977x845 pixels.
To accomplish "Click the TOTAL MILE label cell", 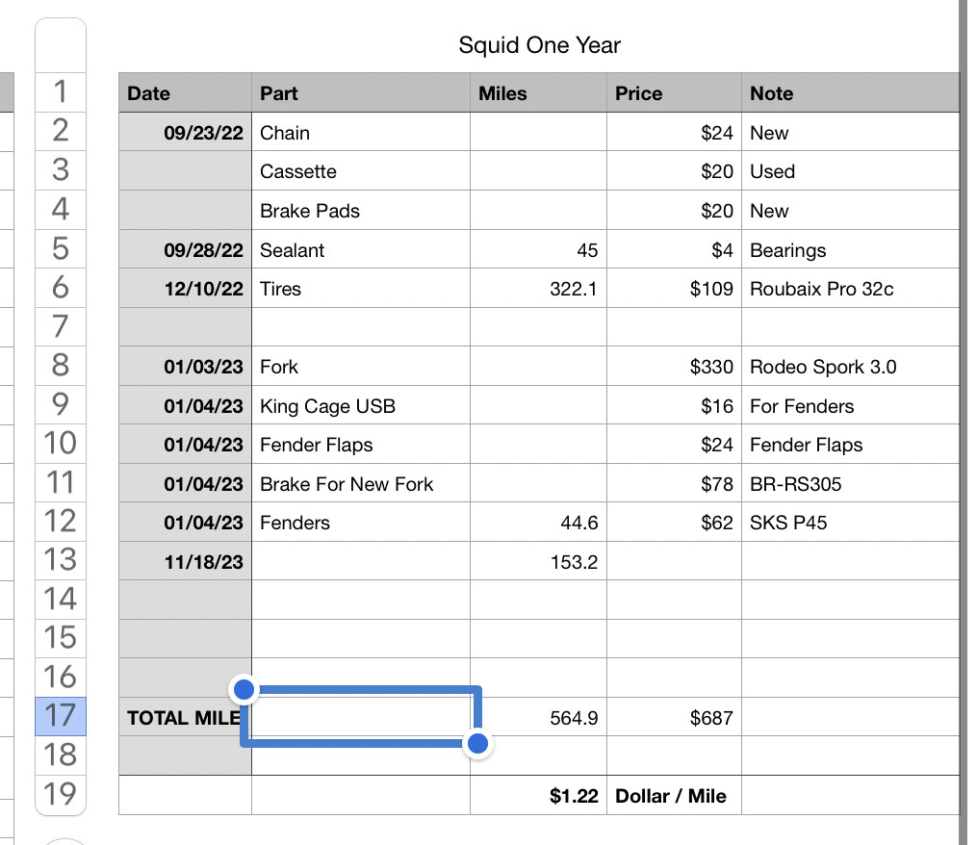I will [x=184, y=717].
